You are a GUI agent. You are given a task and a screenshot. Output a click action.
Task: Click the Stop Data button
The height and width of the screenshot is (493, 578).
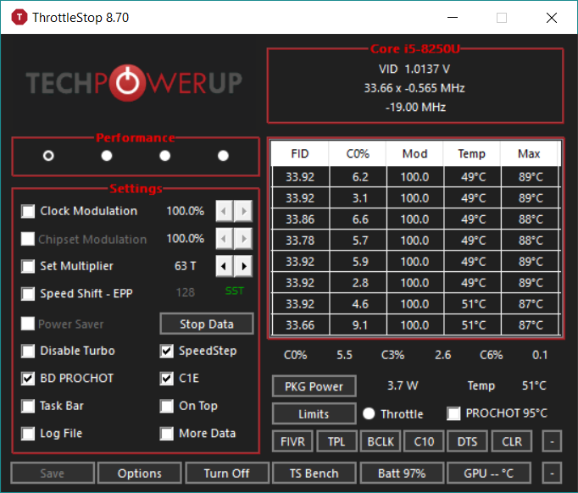(208, 324)
